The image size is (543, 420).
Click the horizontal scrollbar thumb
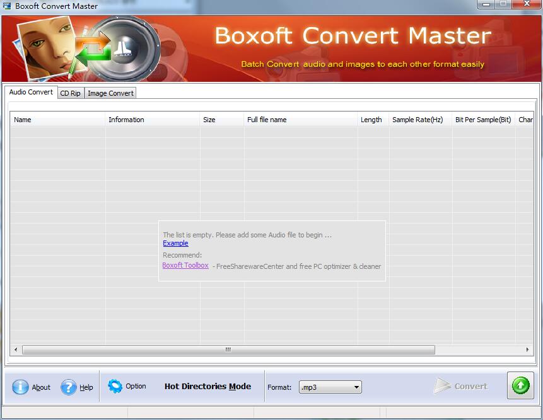pos(228,350)
